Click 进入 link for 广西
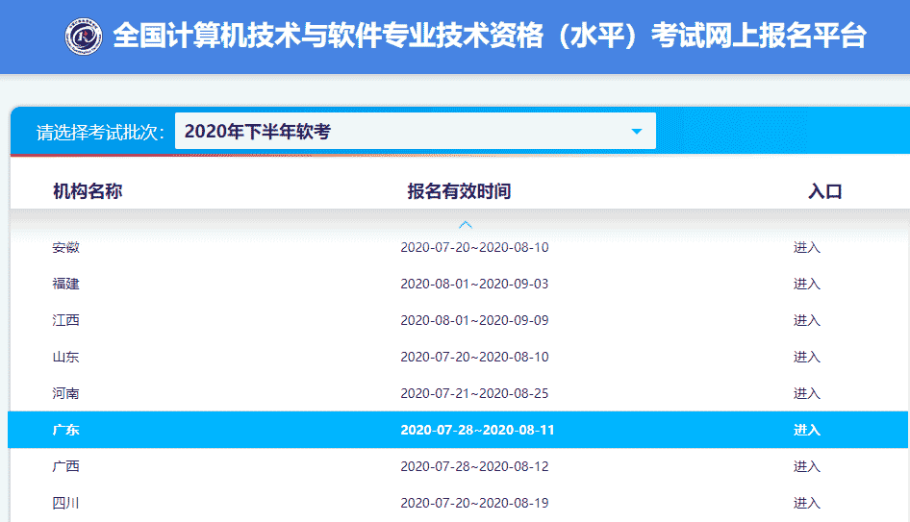 [x=806, y=466]
